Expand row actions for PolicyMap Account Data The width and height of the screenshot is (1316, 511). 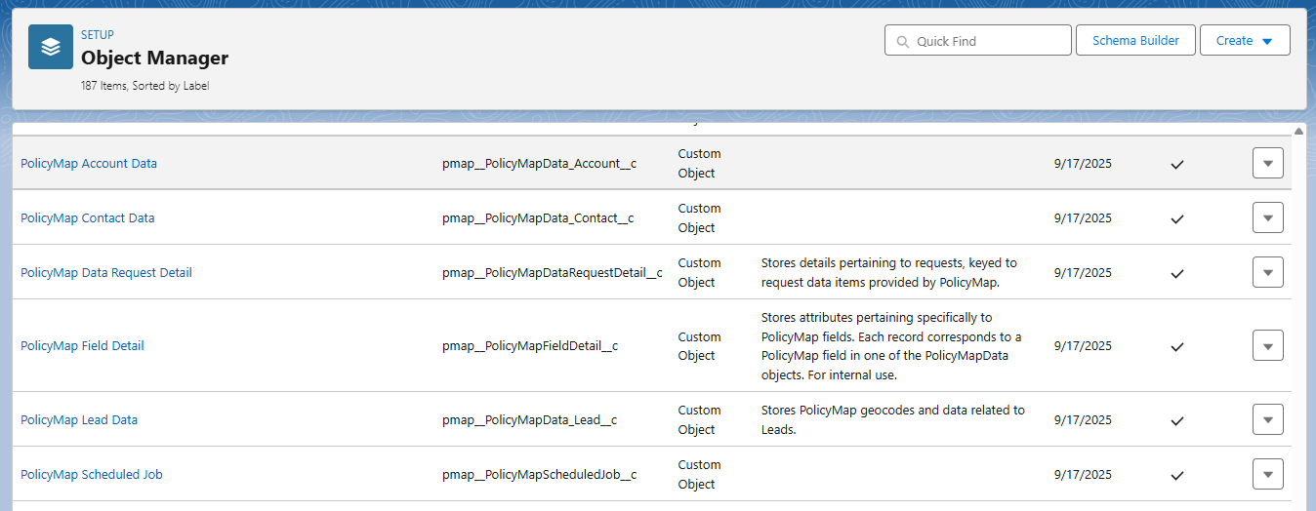click(x=1267, y=164)
